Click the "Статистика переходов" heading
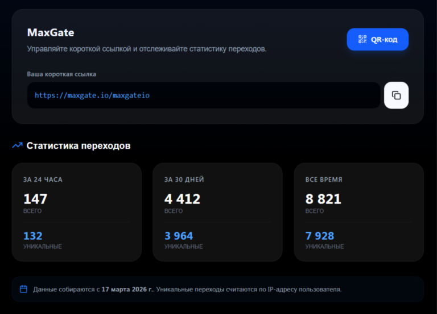Screen dimensions: 437x314 click(x=79, y=146)
